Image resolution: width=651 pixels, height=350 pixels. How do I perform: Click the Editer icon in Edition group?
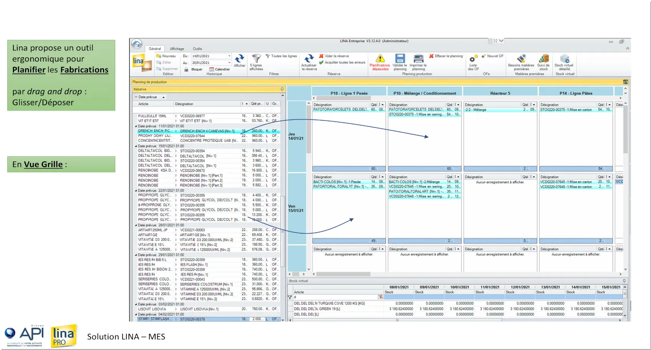point(159,62)
